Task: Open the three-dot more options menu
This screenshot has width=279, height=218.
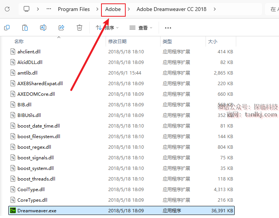Action: coord(168,28)
